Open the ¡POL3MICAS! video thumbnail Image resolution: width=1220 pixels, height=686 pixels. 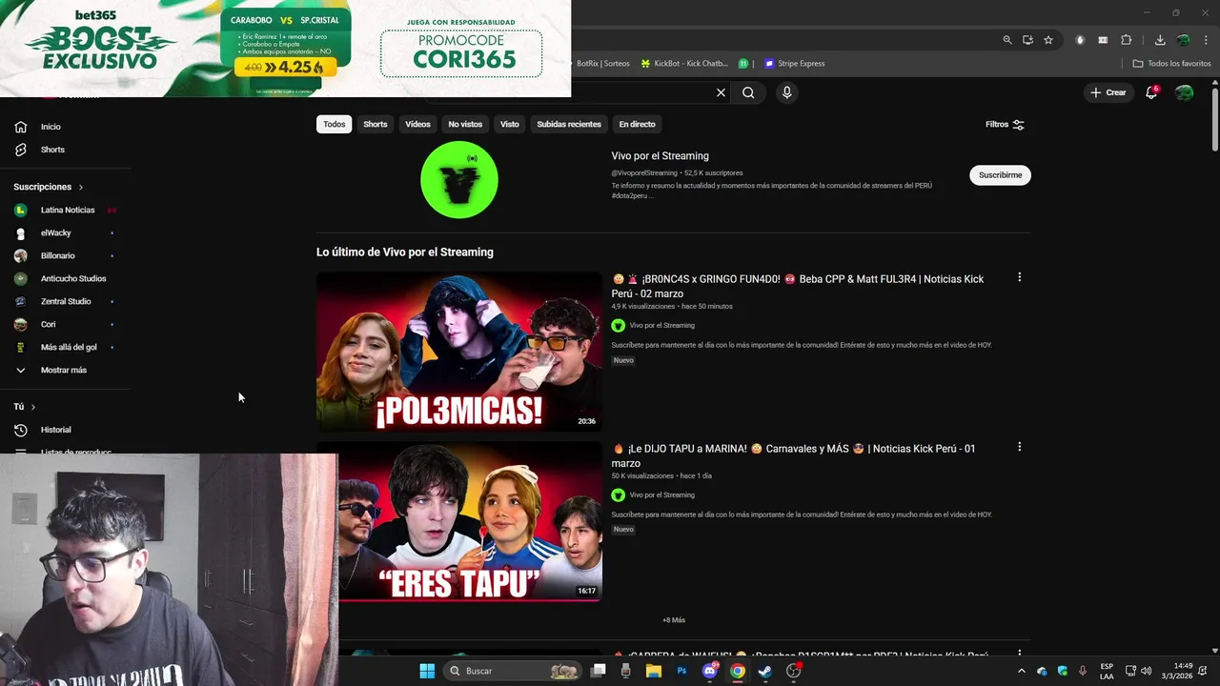459,352
